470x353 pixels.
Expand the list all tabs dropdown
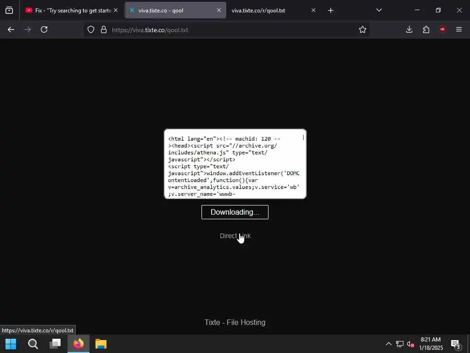click(x=379, y=10)
